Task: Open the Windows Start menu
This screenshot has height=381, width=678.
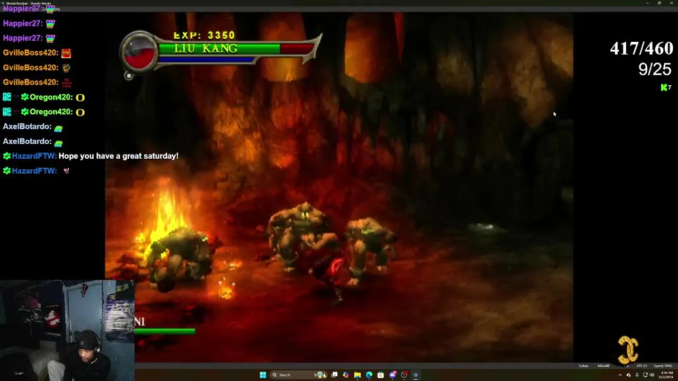Action: click(x=263, y=375)
